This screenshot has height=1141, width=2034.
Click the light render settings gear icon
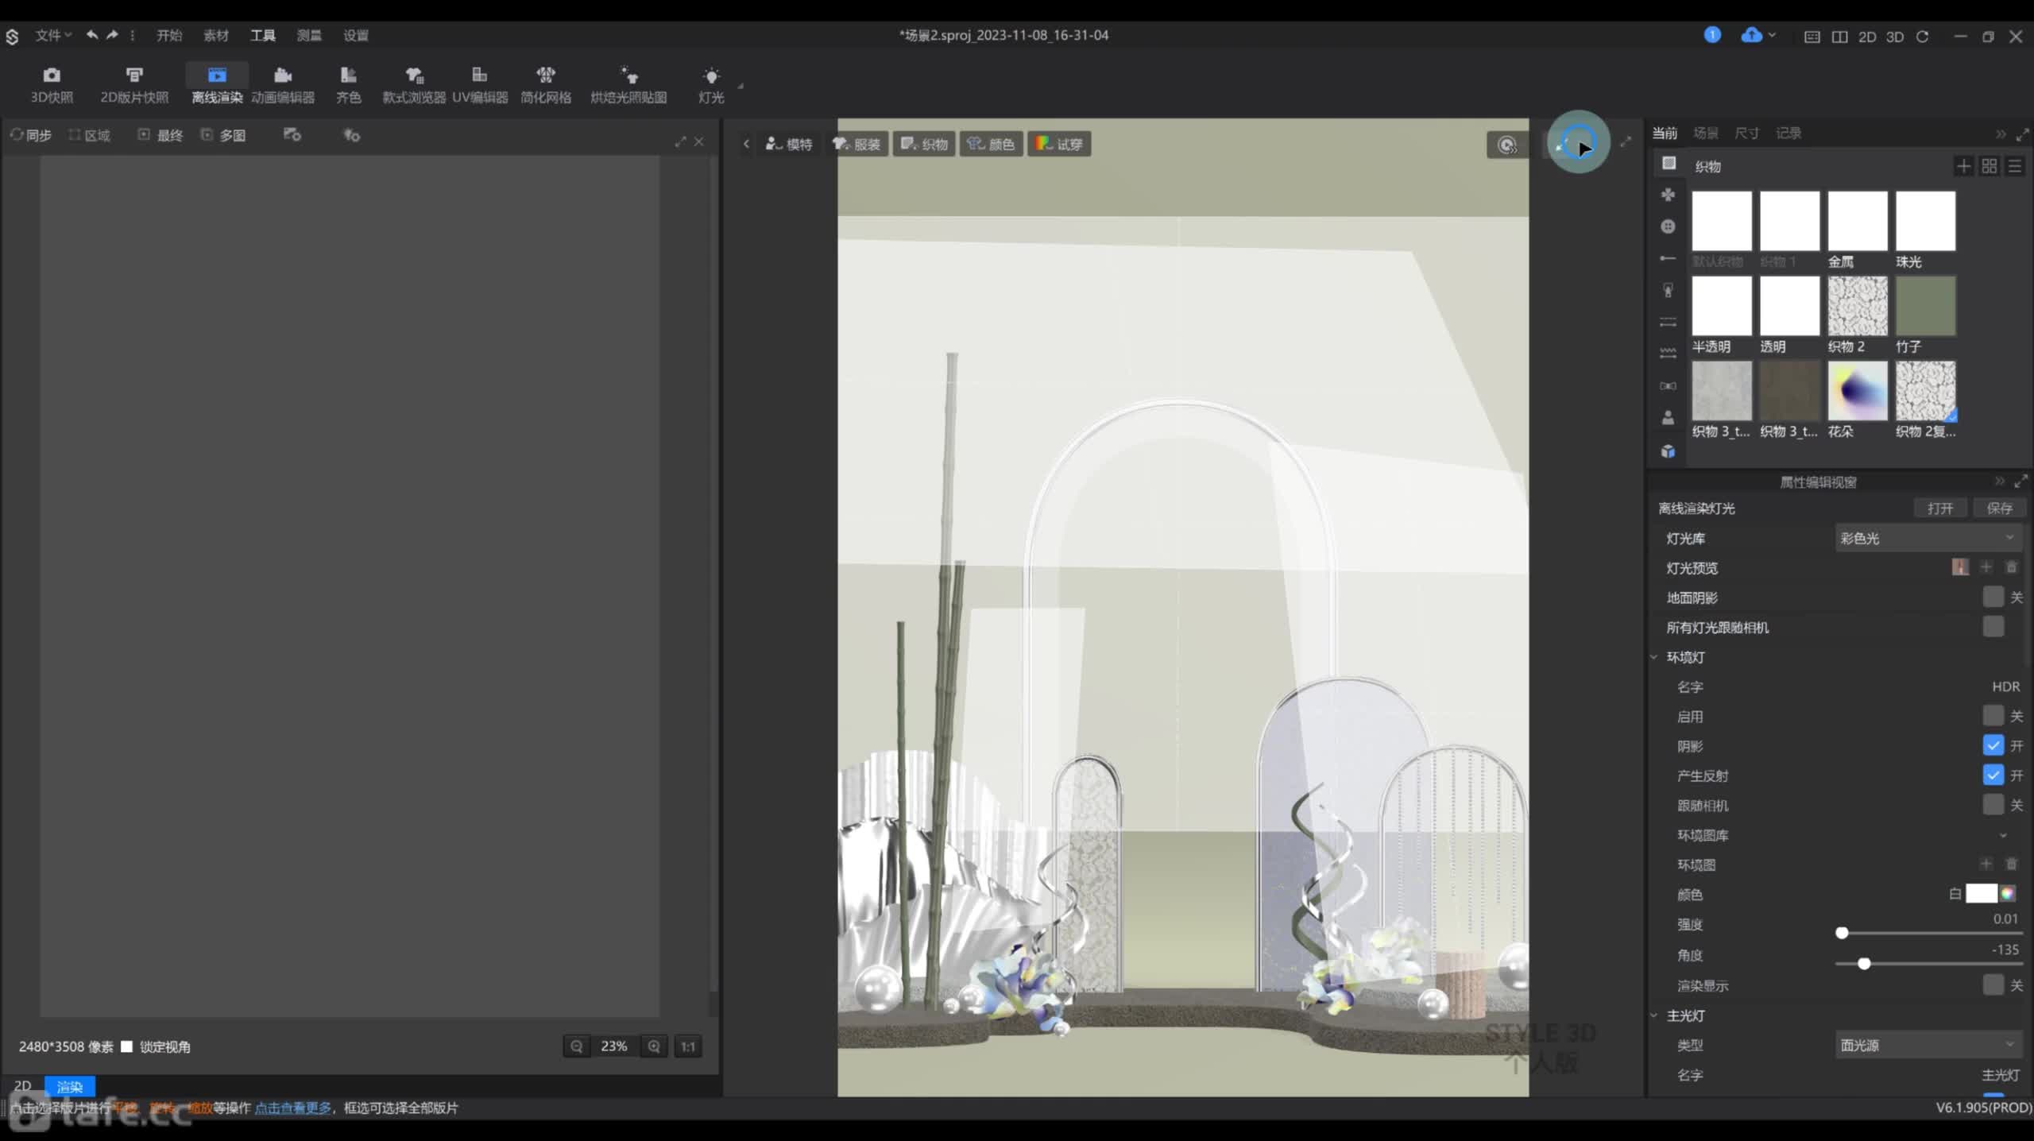pos(351,135)
